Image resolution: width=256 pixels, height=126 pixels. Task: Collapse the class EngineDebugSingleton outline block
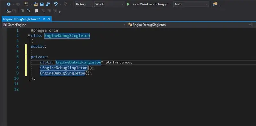point(29,36)
